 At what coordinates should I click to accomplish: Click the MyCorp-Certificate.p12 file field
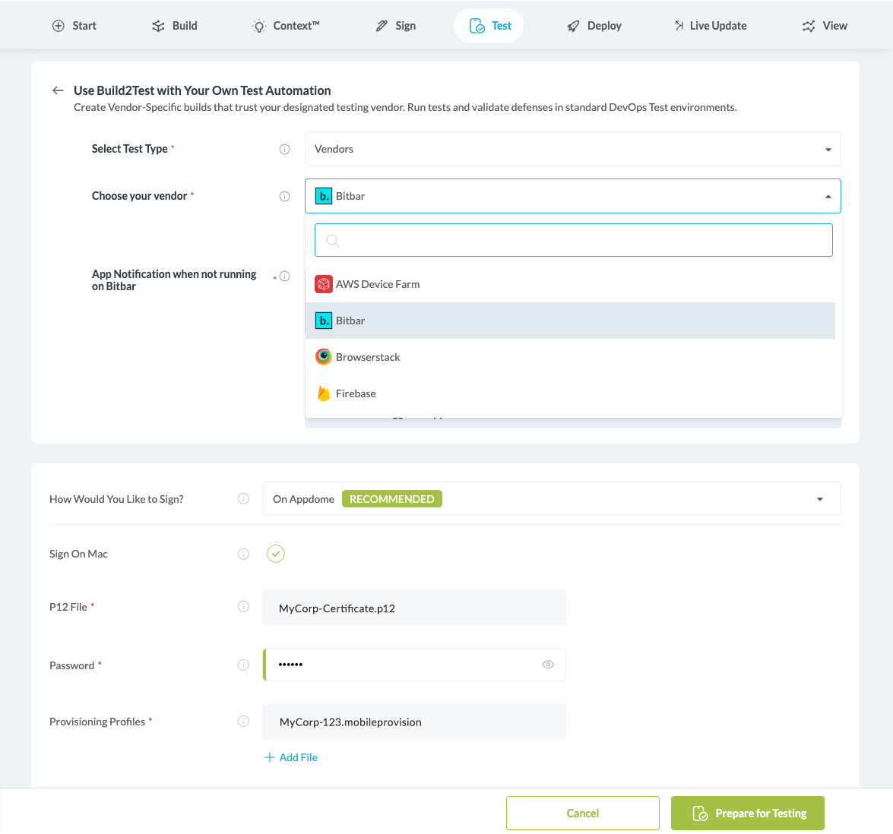414,608
